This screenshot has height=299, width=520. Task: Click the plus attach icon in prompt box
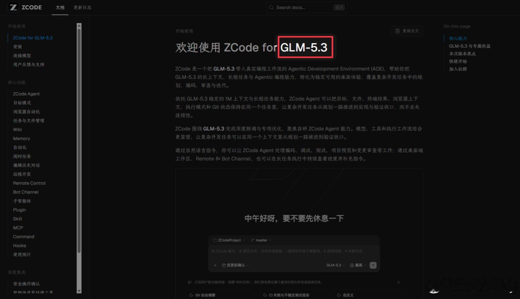pos(215,265)
